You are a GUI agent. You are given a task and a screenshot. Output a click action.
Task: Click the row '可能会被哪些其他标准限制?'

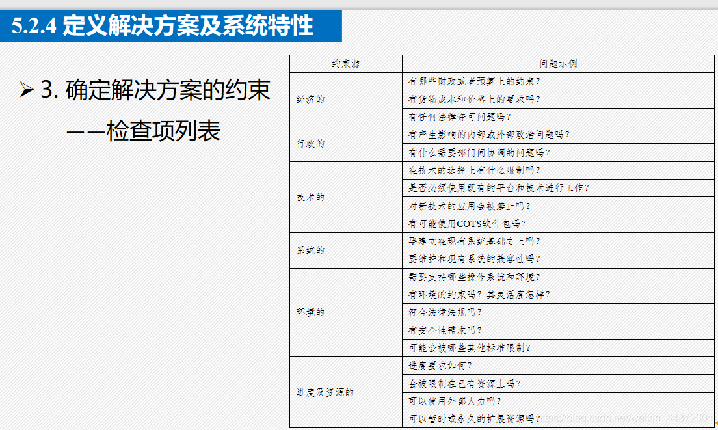click(558, 348)
